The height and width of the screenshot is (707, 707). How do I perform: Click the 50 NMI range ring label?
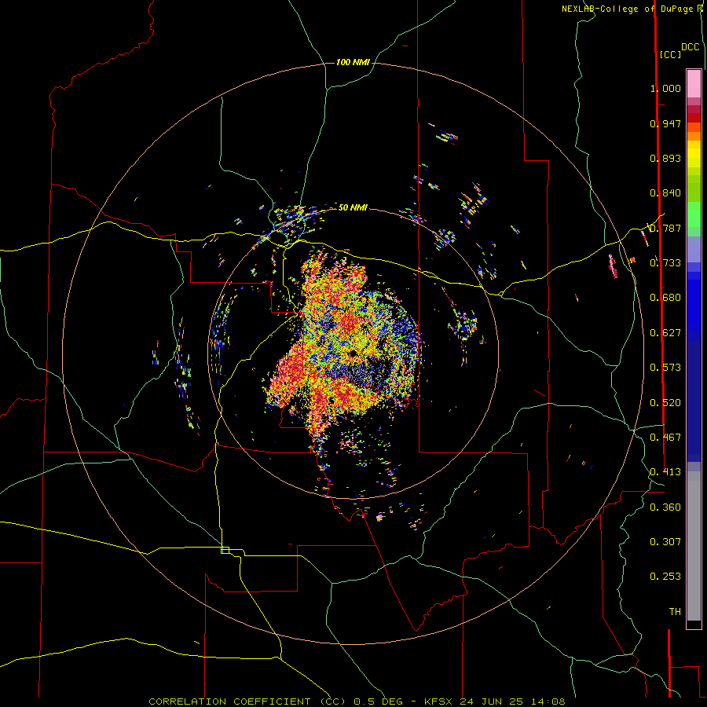(x=353, y=207)
